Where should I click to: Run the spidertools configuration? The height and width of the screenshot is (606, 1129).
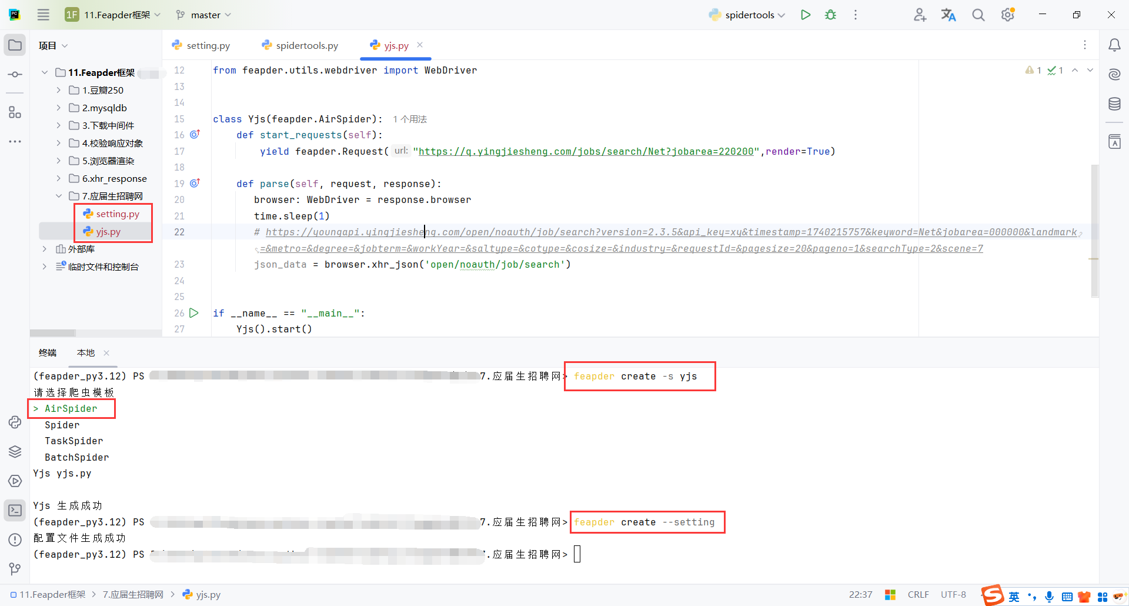[x=806, y=15]
